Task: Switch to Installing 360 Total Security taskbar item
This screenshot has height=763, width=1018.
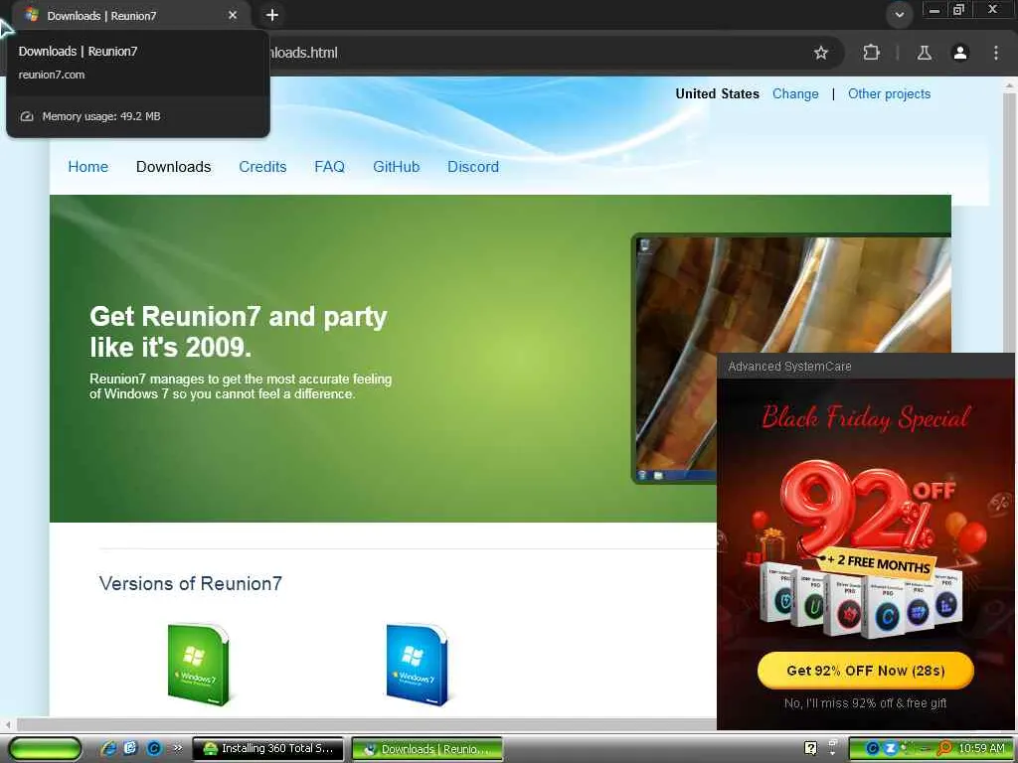Action: coord(267,749)
